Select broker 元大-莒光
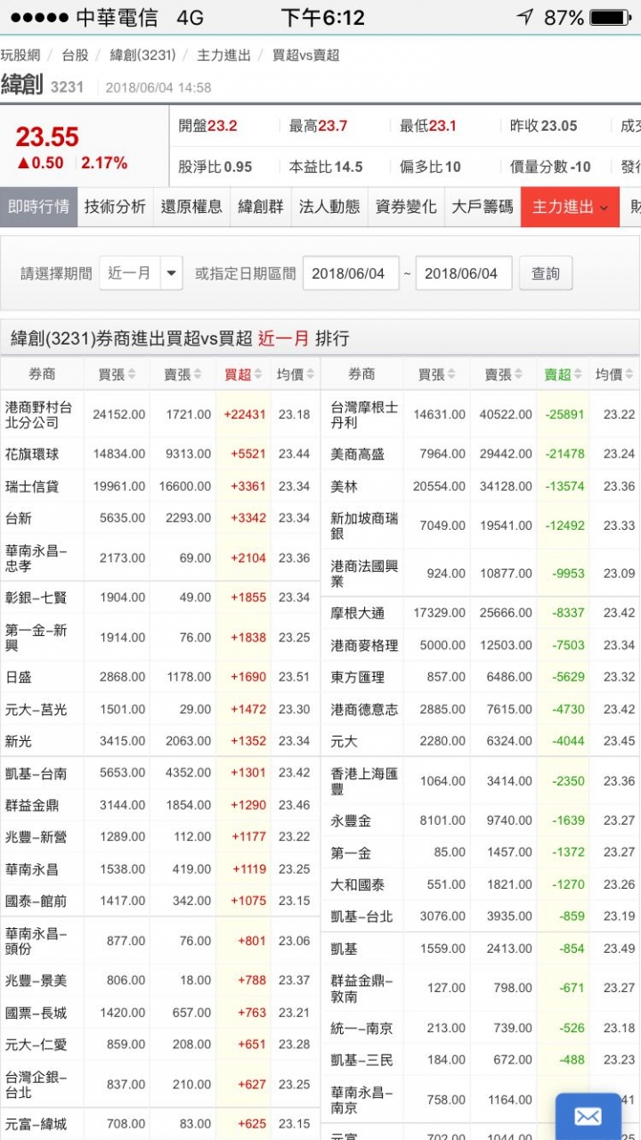Image resolution: width=641 pixels, height=1140 pixels. click(36, 710)
